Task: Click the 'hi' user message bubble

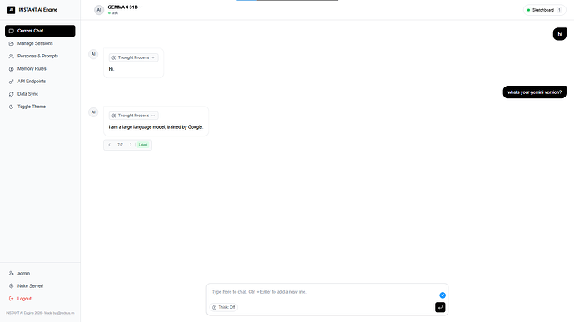Action: click(x=559, y=34)
